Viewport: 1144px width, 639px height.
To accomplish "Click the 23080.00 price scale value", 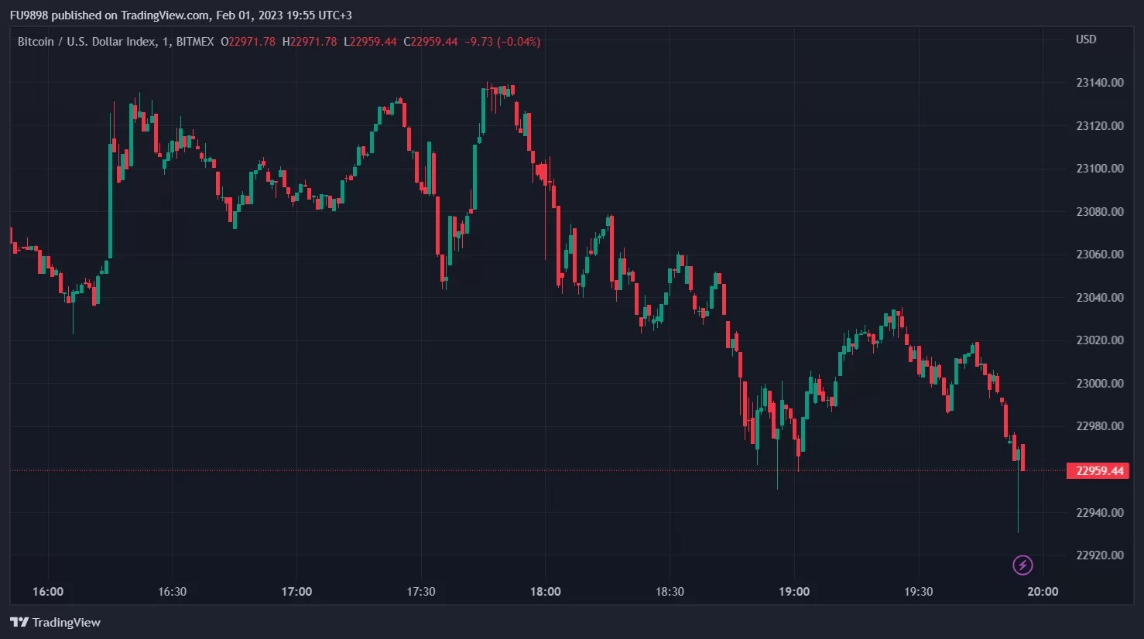I will (x=1099, y=211).
